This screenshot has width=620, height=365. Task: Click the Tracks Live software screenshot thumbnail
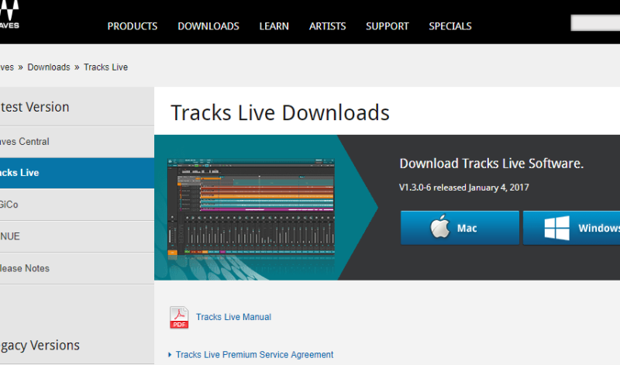click(x=251, y=208)
